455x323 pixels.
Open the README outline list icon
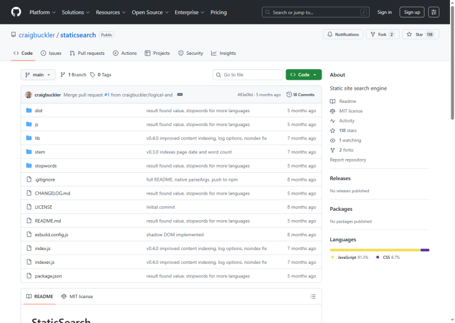313,296
